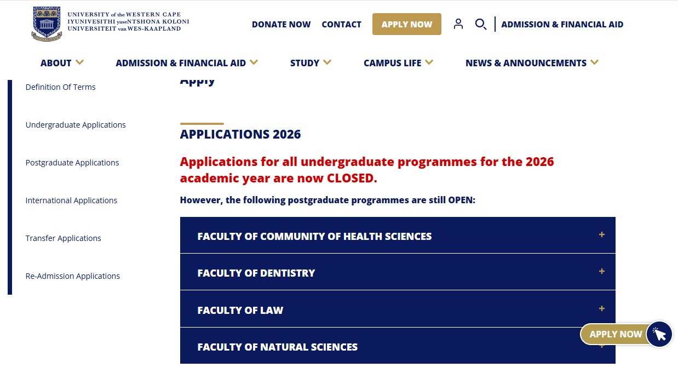Screen dimensions: 678x367
Task: Open Admission & Financial Aid top-right link
Action: [x=562, y=25]
